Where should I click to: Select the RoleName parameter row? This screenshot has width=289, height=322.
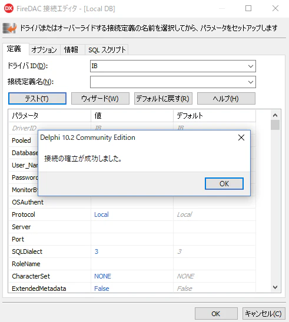click(132, 264)
